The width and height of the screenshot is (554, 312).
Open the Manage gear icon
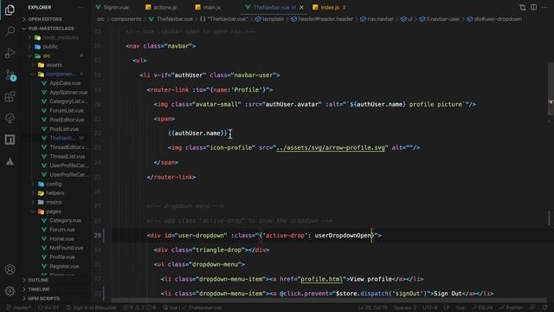[10, 291]
